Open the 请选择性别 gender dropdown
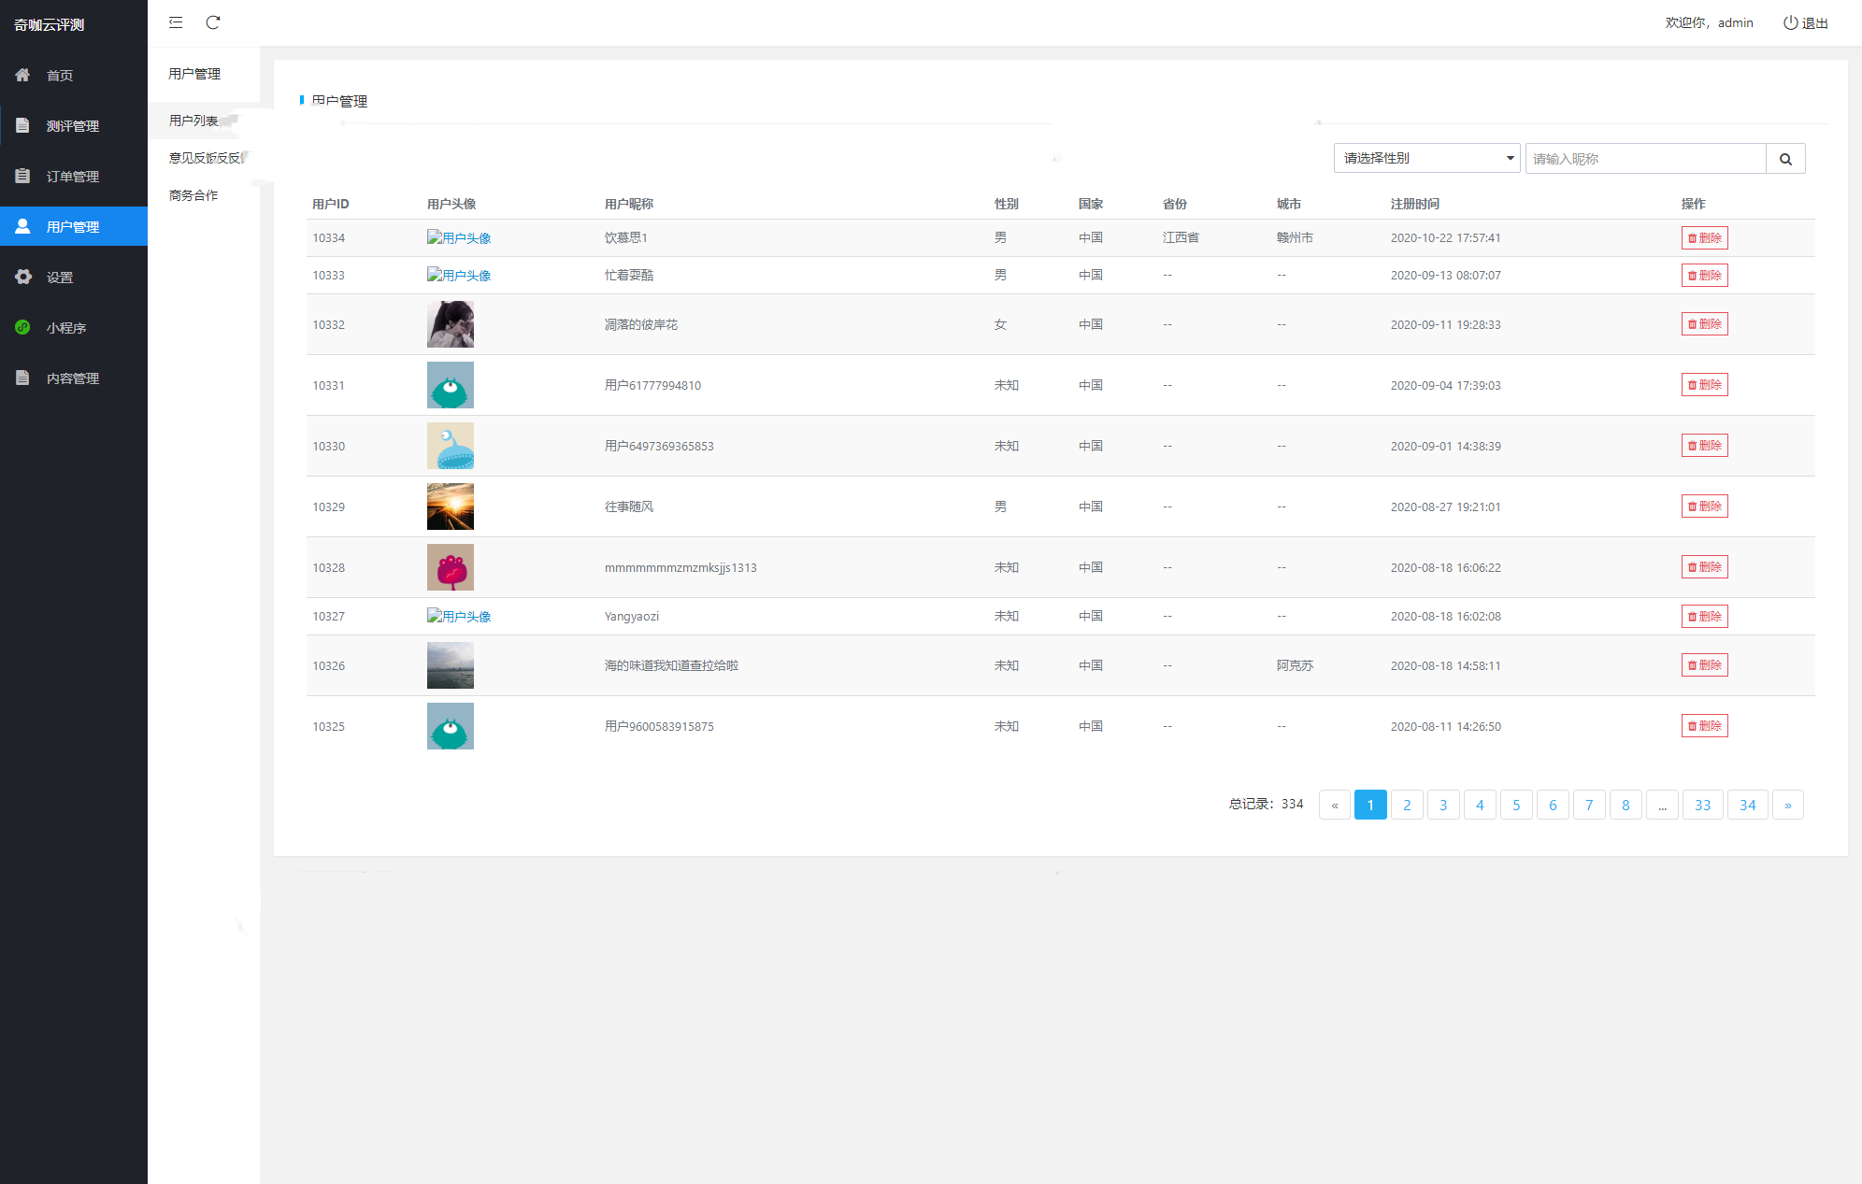 pyautogui.click(x=1426, y=158)
